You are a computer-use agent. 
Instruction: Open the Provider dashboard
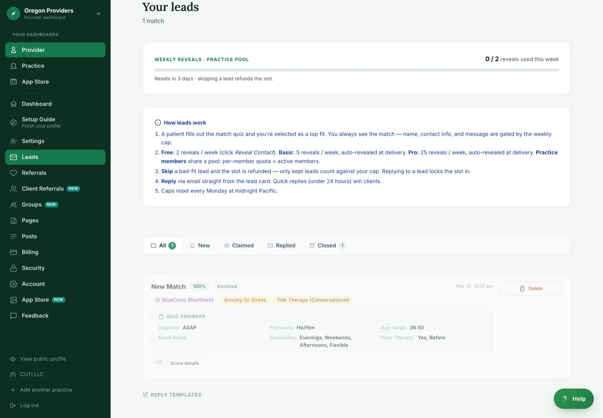[55, 50]
